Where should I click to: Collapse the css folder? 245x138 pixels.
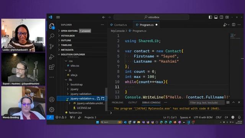point(66,61)
